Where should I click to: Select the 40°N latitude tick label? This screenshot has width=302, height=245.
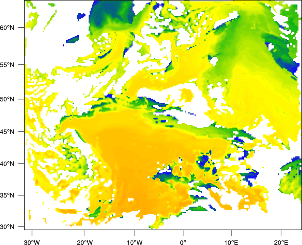point(12,164)
